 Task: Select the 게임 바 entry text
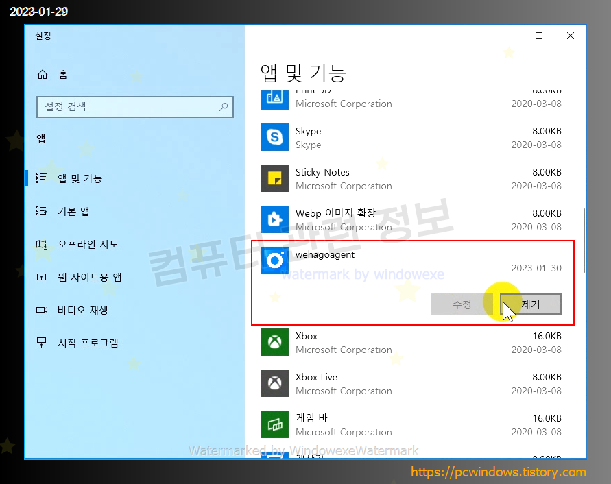pyautogui.click(x=311, y=418)
